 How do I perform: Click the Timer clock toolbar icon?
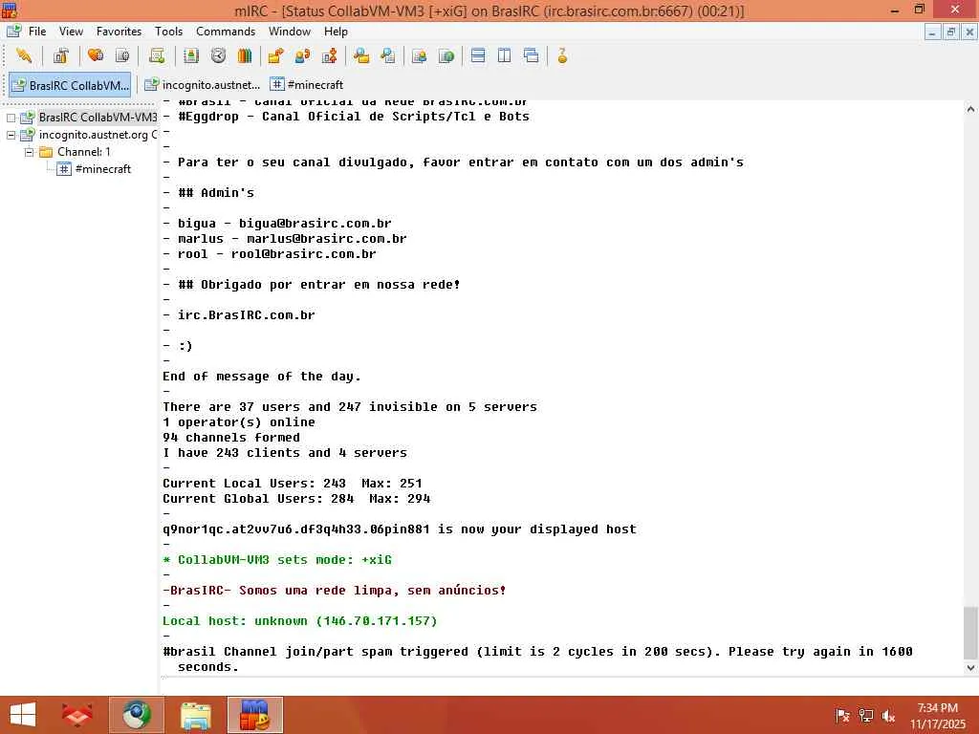pos(218,56)
